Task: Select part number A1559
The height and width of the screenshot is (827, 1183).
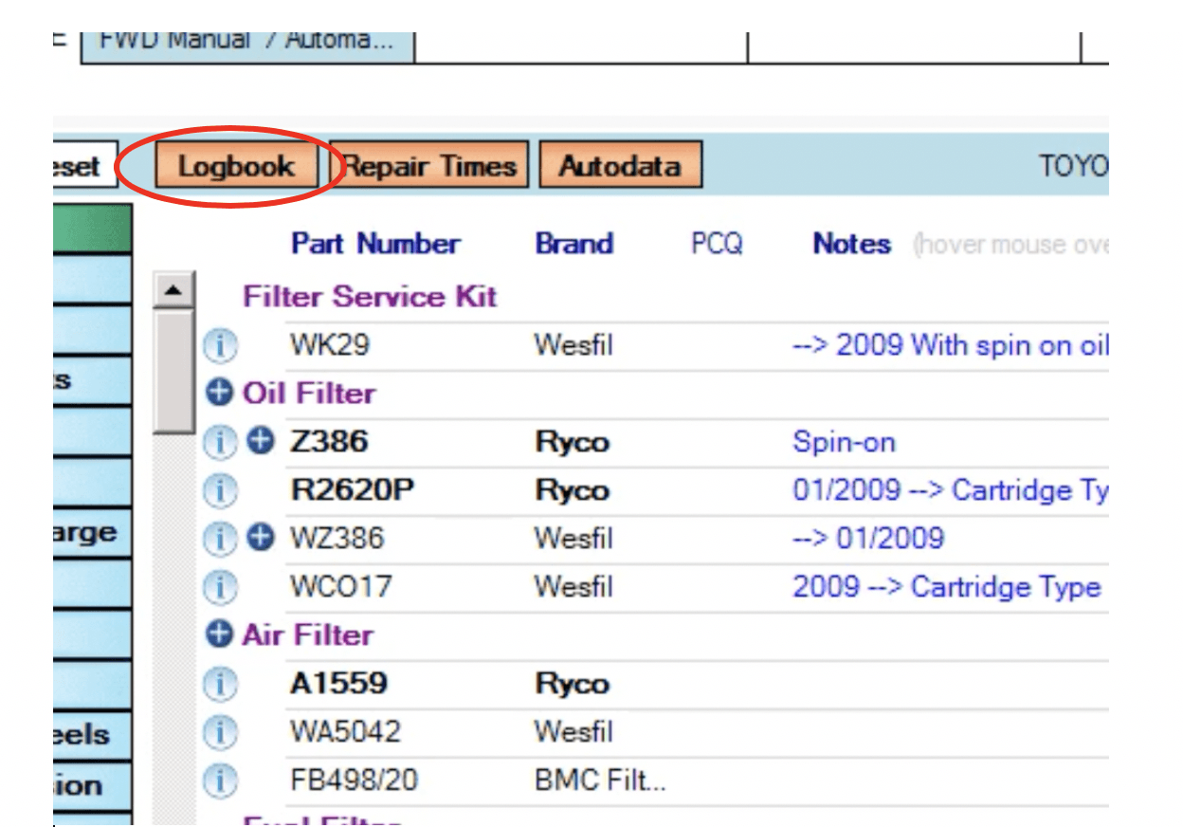Action: click(338, 685)
